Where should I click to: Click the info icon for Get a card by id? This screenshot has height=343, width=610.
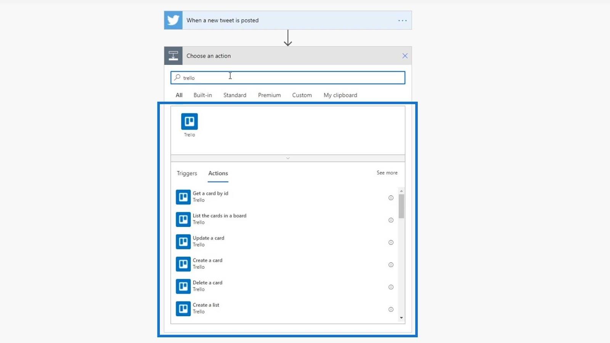coord(391,198)
